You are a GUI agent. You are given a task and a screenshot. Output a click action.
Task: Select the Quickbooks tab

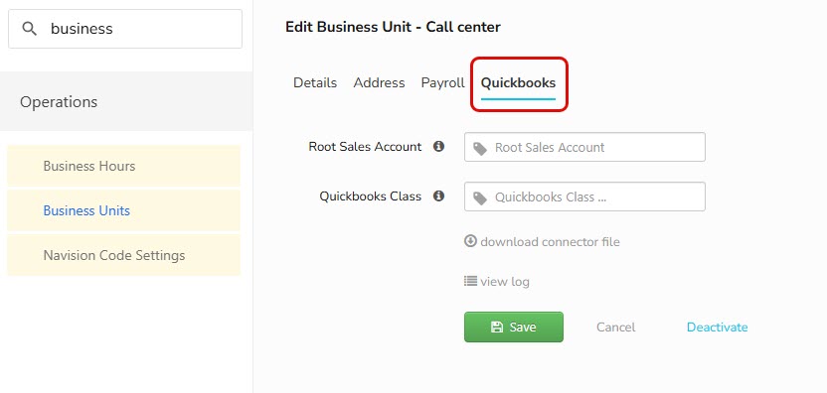518,82
